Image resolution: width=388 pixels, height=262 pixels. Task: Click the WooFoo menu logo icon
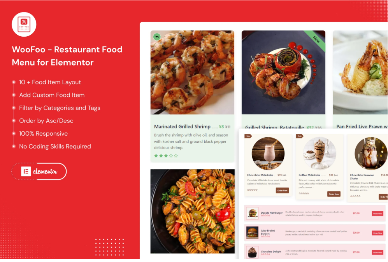point(24,25)
